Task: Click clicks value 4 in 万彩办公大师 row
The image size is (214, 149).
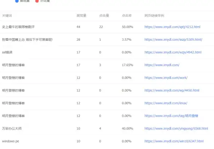Action: click(x=100, y=128)
